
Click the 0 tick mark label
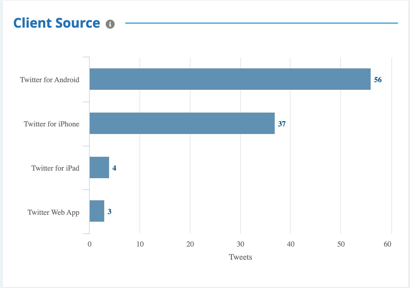(90, 244)
